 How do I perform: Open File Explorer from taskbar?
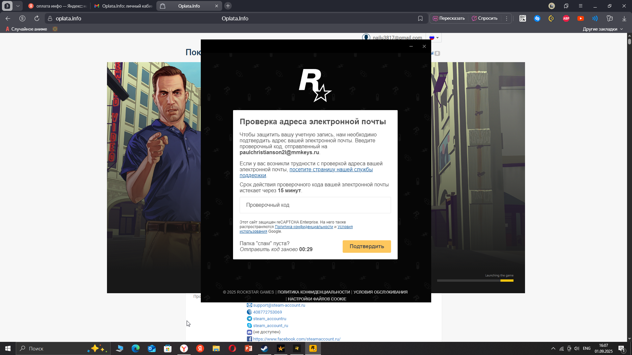point(216,348)
